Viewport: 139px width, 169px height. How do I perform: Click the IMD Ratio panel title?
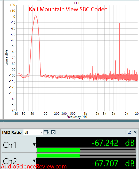click(x=12, y=133)
